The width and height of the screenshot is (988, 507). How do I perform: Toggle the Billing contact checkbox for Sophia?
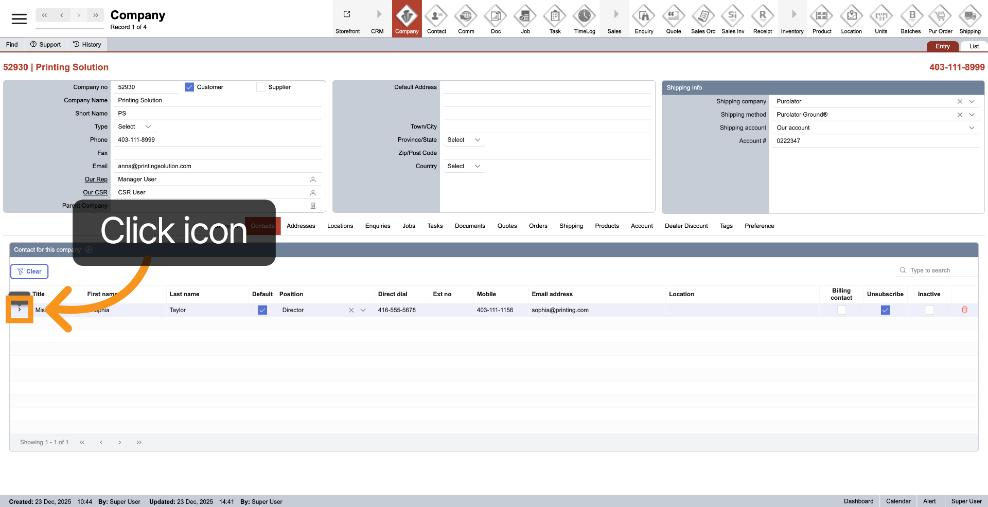(x=841, y=310)
